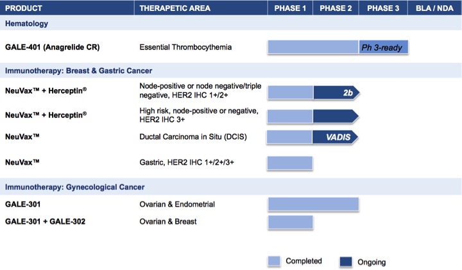The width and height of the screenshot is (462, 270).
Task: Click the PHASE 3 column header
Action: click(382, 8)
